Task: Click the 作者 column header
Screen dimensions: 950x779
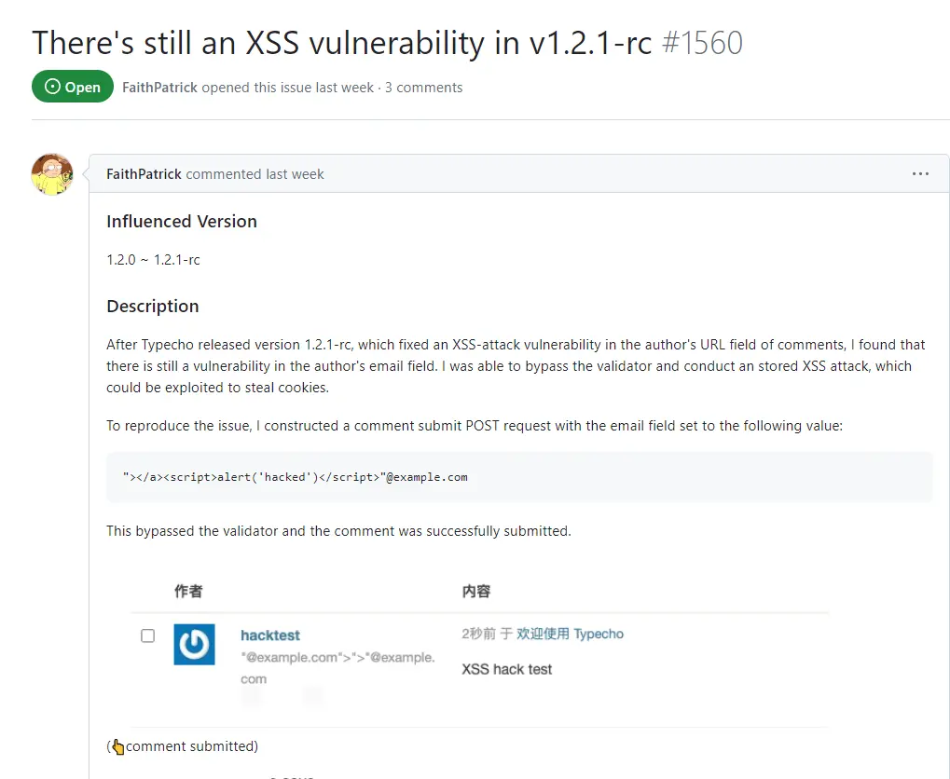Action: click(188, 591)
